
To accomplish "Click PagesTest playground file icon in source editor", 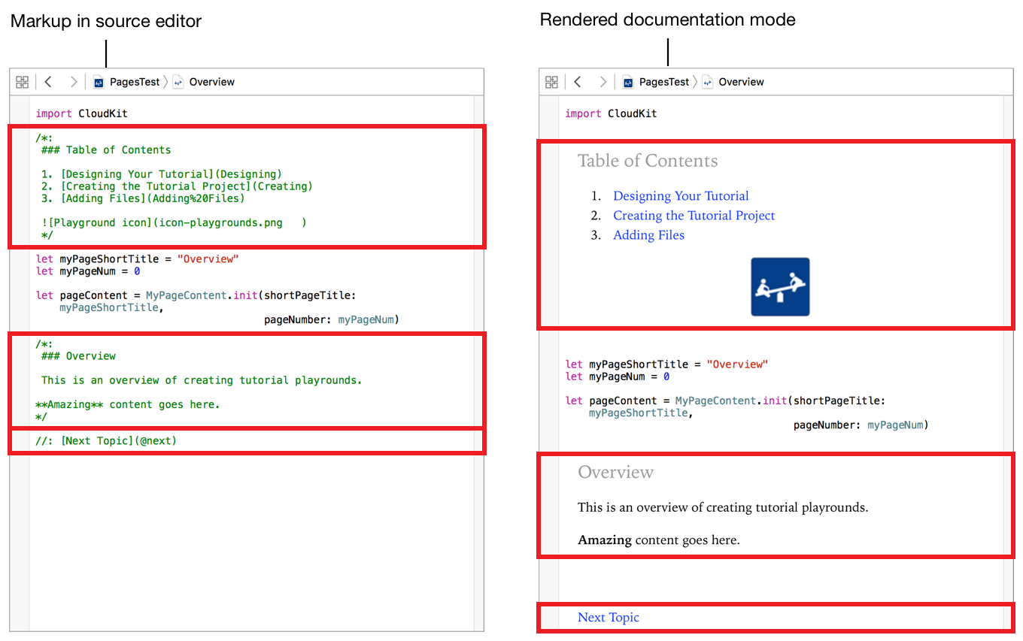I will (x=99, y=83).
